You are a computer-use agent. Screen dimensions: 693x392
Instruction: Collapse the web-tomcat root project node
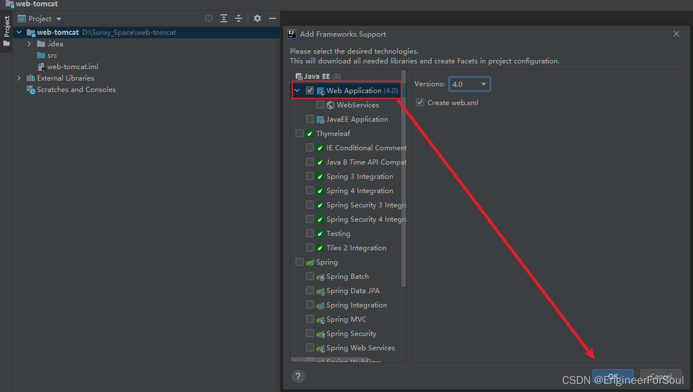pos(19,33)
